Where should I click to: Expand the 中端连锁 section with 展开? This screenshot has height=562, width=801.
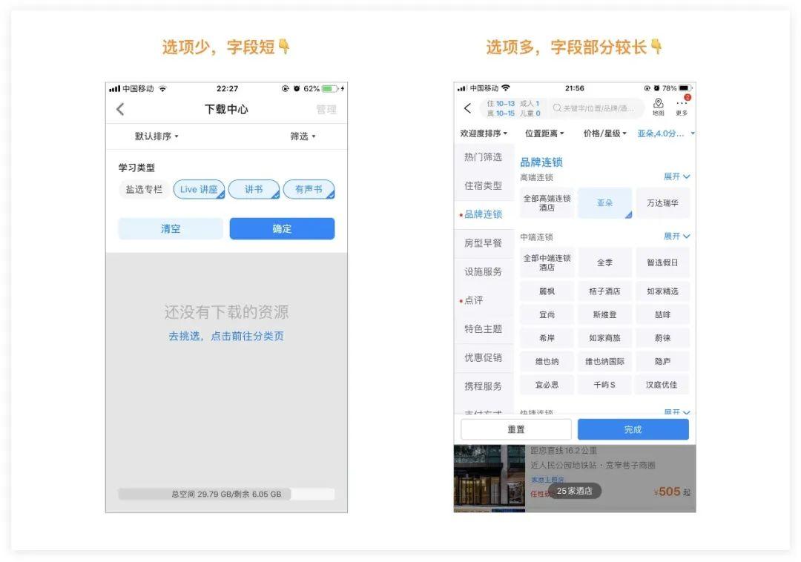tap(677, 237)
